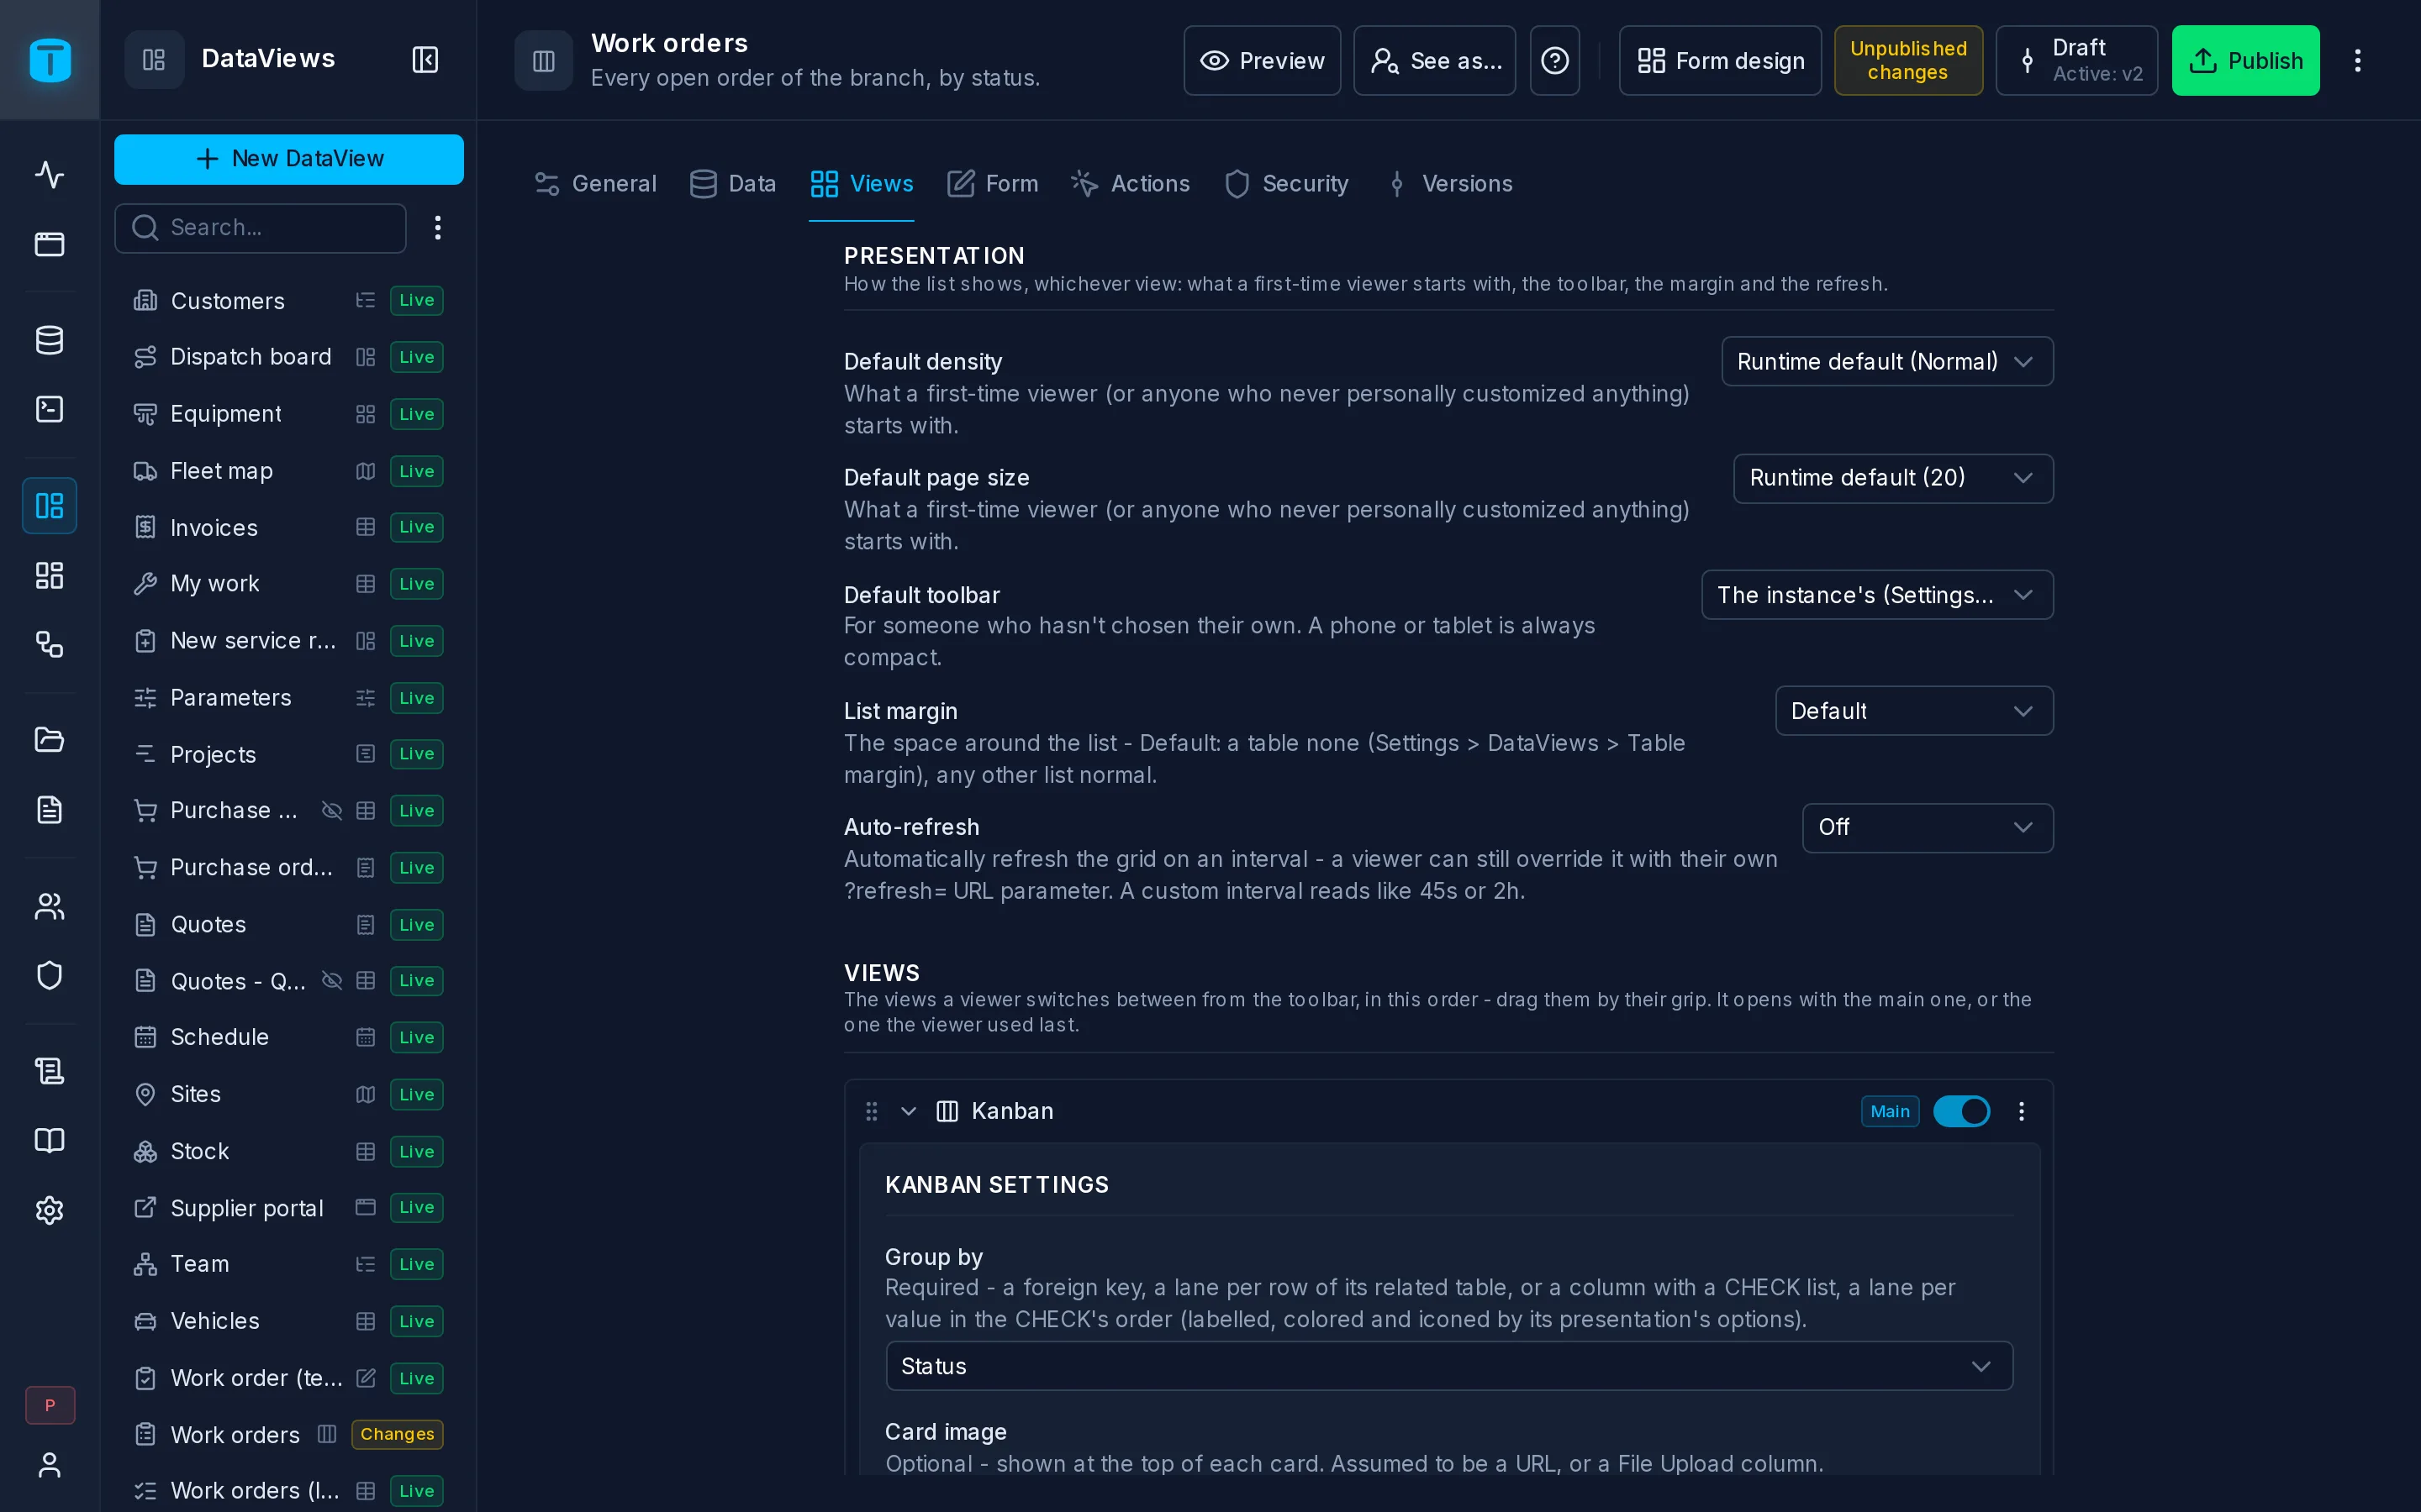This screenshot has height=1512, width=2421.
Task: Open Form design
Action: 1720,61
